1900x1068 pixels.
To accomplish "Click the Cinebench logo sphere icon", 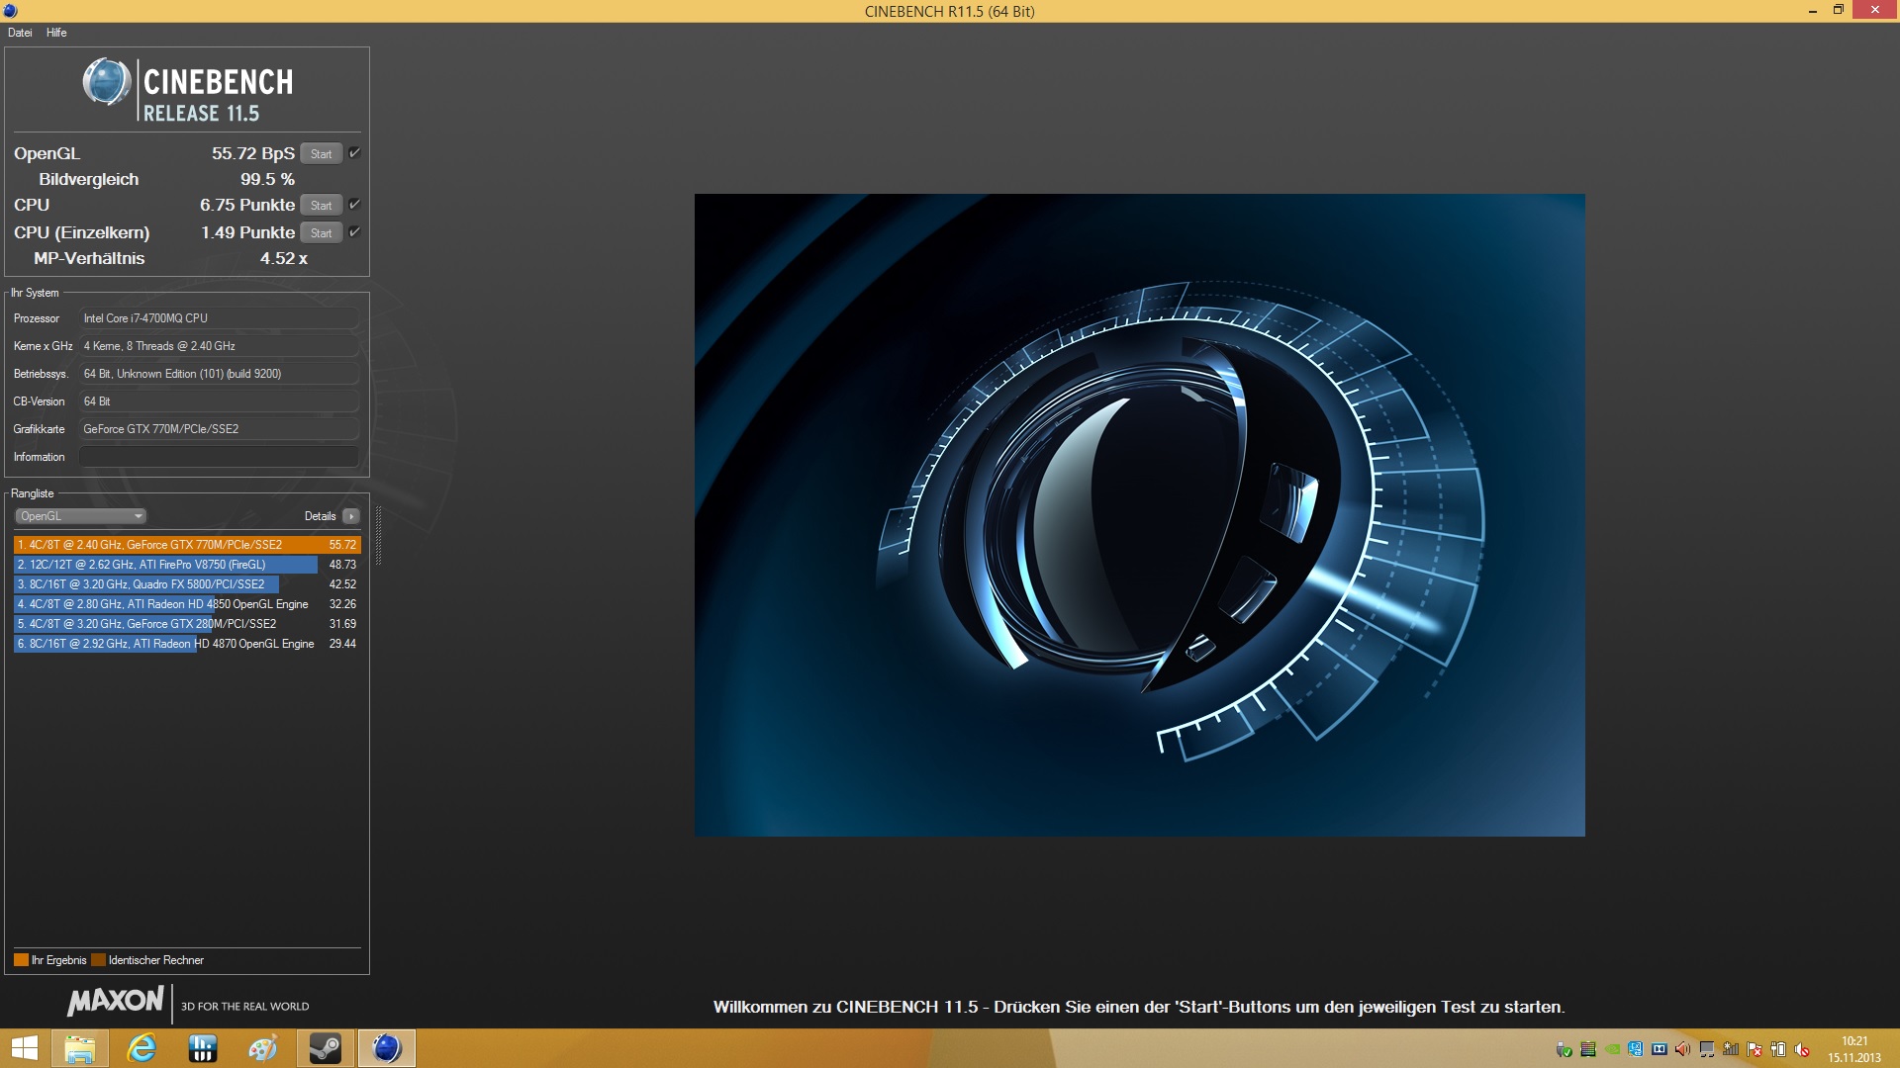I will [x=106, y=83].
